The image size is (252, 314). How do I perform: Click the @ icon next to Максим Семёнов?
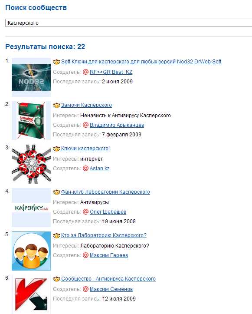click(x=85, y=289)
